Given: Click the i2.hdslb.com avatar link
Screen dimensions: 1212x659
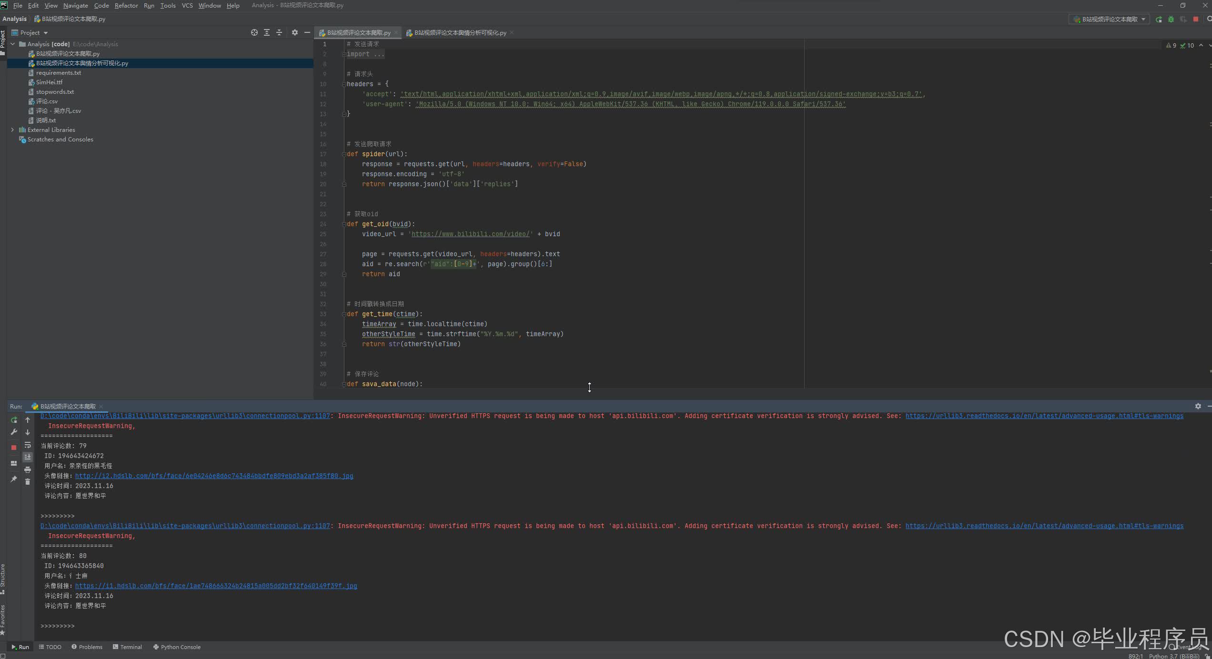Looking at the screenshot, I should click(x=214, y=476).
